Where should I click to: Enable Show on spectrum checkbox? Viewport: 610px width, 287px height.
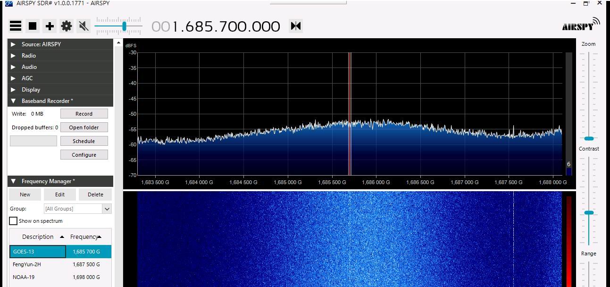click(x=13, y=221)
